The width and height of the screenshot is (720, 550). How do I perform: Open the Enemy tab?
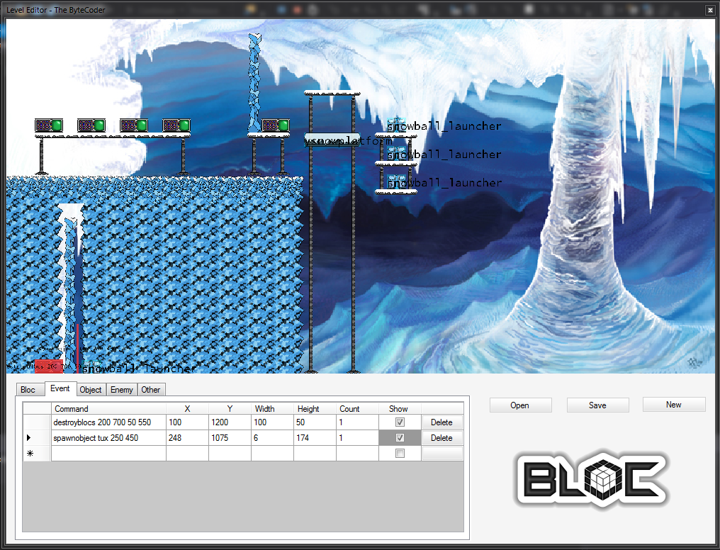(x=121, y=390)
